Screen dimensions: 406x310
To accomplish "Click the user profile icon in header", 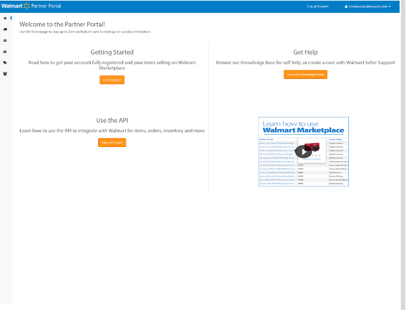I will 346,6.
